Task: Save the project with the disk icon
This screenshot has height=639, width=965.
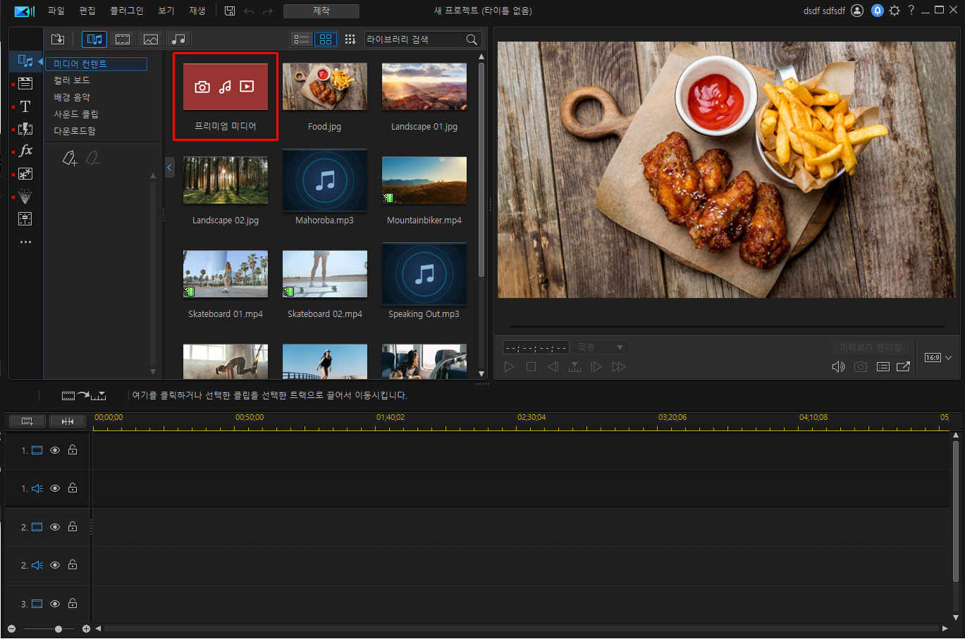Action: 230,11
